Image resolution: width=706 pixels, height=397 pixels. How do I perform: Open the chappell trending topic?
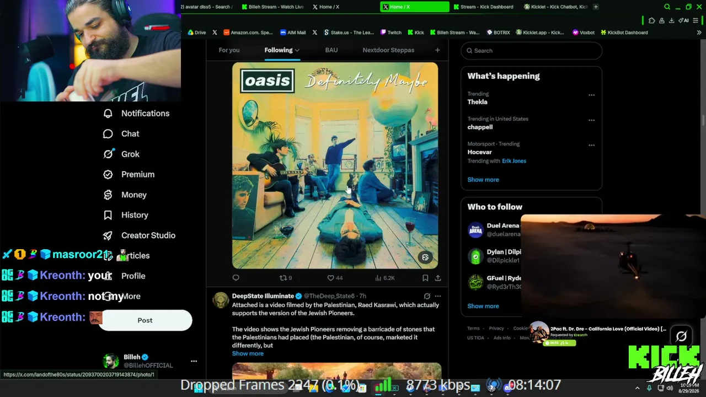coord(480,127)
